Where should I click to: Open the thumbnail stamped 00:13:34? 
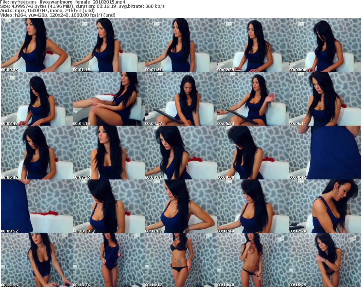point(109,260)
